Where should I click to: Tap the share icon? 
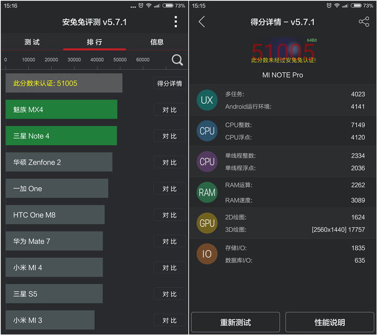[363, 22]
